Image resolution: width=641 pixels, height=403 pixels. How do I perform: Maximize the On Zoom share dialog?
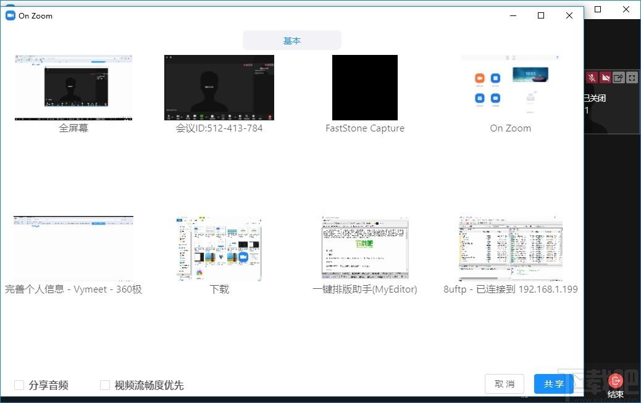(541, 15)
